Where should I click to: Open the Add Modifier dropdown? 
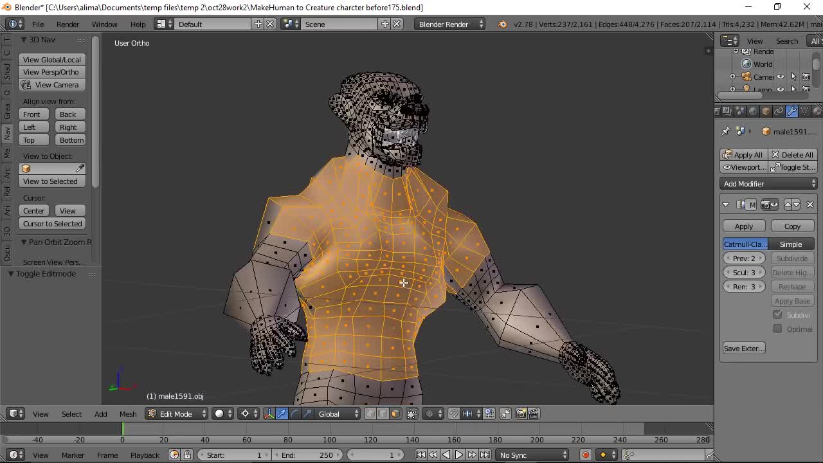[769, 184]
